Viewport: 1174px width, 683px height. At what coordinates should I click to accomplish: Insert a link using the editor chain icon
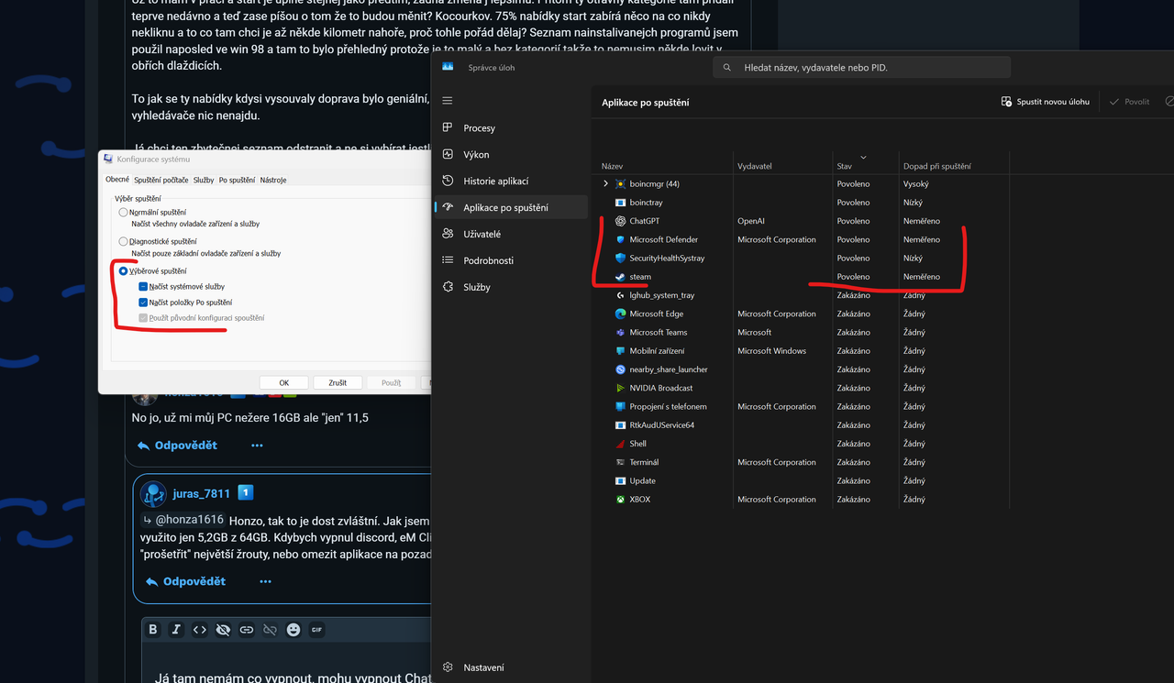(x=247, y=630)
